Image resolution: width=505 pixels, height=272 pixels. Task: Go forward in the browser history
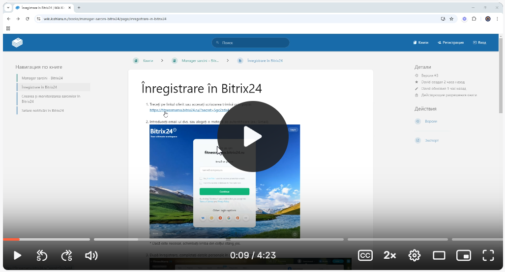click(x=18, y=19)
